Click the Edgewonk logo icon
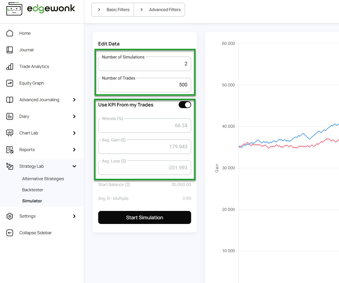 (x=14, y=9)
